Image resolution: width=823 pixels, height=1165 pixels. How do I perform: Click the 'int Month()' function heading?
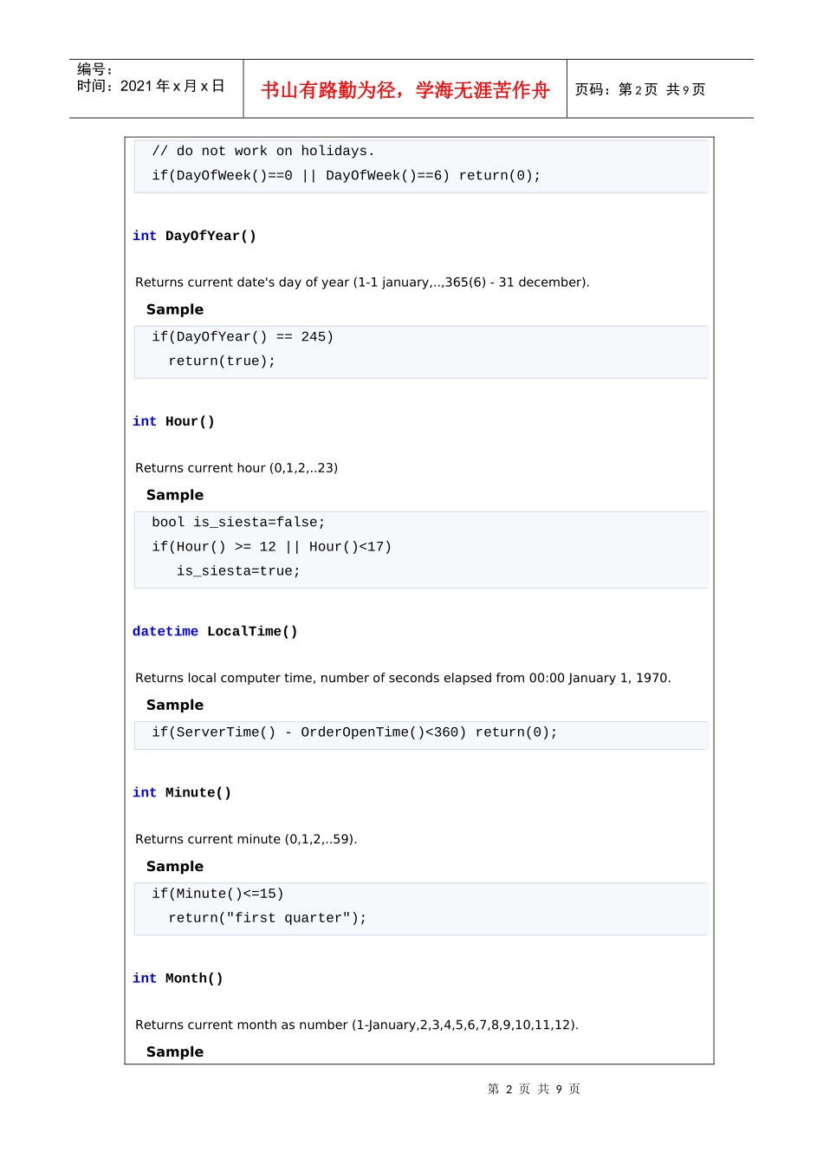coord(178,978)
